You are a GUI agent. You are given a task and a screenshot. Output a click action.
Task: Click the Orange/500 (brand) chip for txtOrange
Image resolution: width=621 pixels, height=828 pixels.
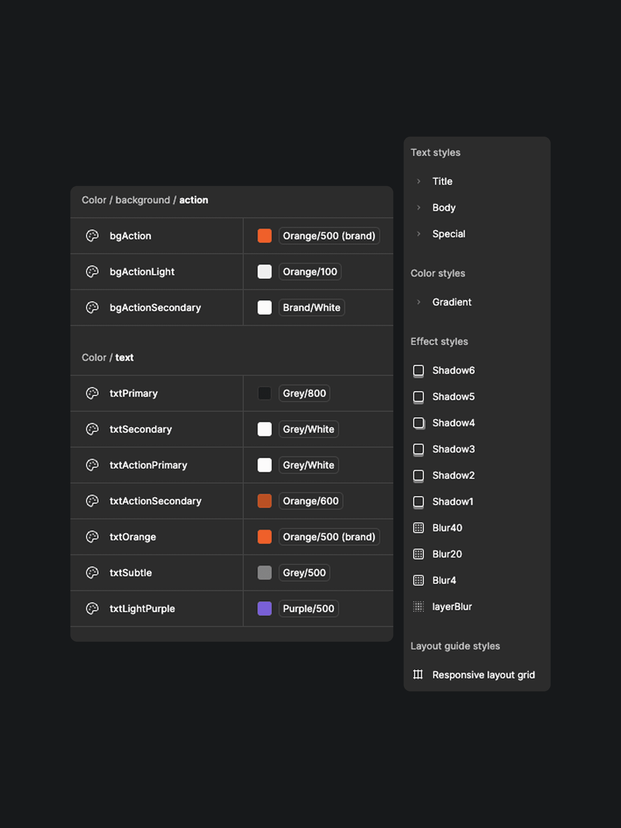329,537
